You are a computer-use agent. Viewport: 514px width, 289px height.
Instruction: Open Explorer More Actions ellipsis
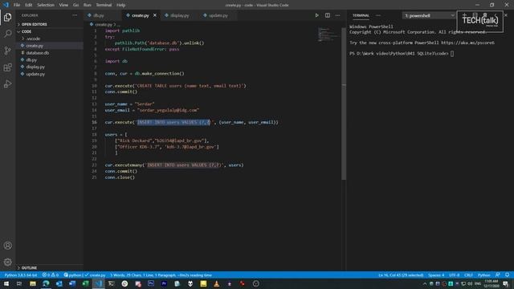pos(75,15)
